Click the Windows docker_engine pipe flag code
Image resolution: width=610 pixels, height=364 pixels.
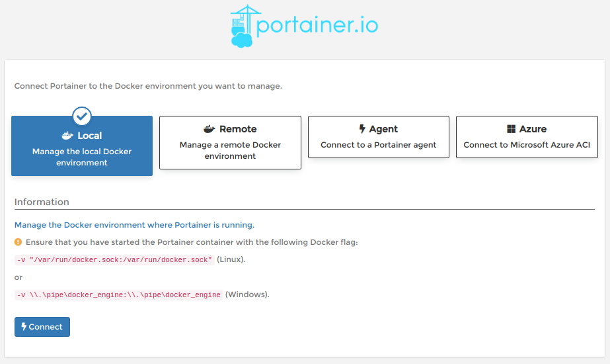point(119,295)
